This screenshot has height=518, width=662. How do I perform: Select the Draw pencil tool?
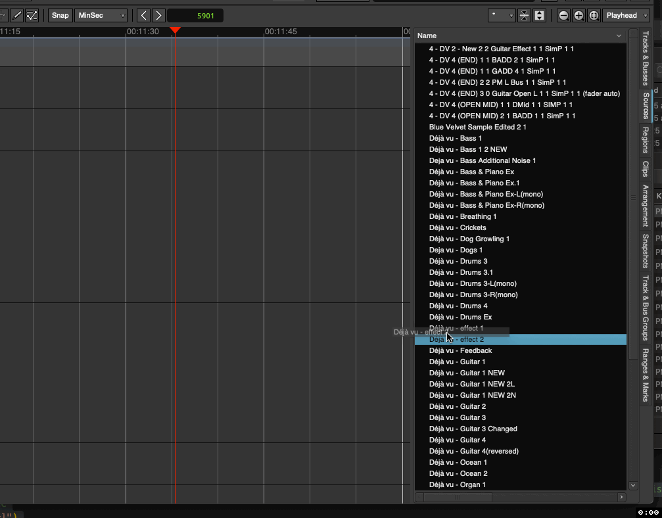pos(17,15)
